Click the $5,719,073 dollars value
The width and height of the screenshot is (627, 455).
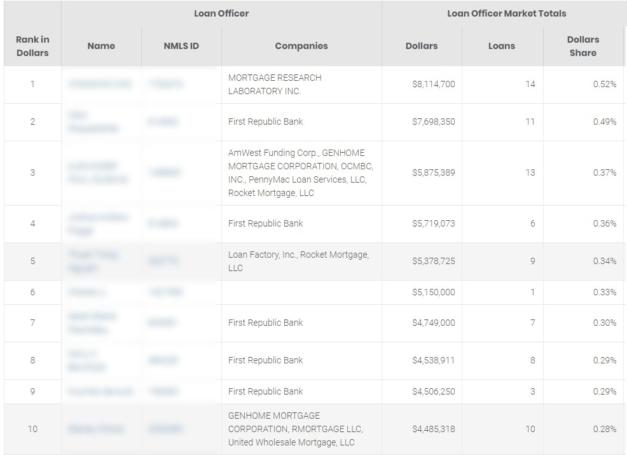(434, 223)
